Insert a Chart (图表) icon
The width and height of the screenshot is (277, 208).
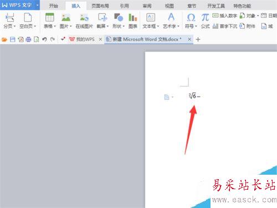(133, 18)
